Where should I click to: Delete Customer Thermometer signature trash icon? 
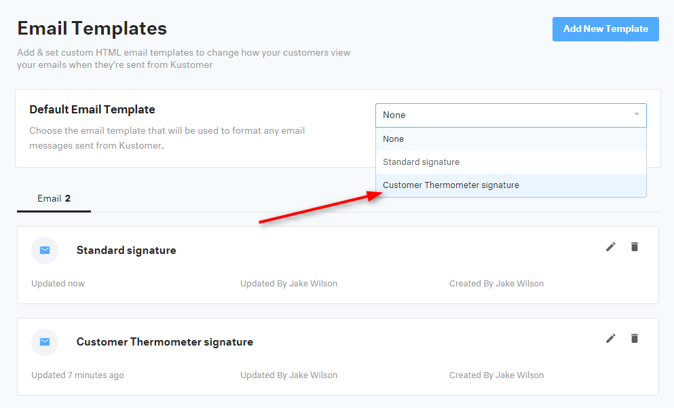click(x=635, y=338)
